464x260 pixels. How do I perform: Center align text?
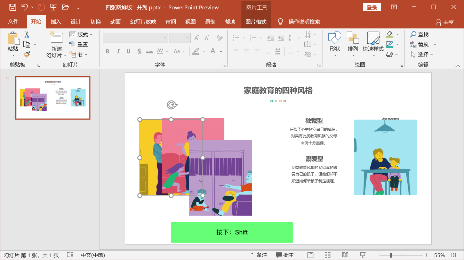tap(246, 51)
